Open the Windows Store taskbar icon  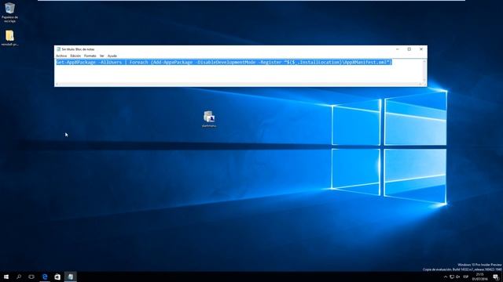57,277
